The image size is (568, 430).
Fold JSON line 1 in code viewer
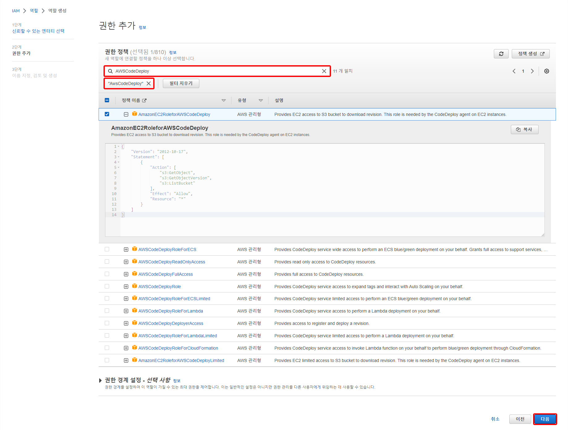pyautogui.click(x=118, y=147)
